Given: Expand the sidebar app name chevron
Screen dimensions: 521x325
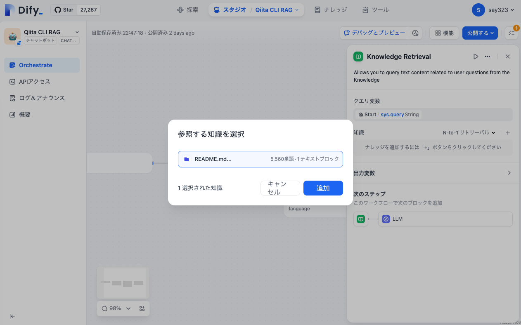Looking at the screenshot, I should (77, 32).
